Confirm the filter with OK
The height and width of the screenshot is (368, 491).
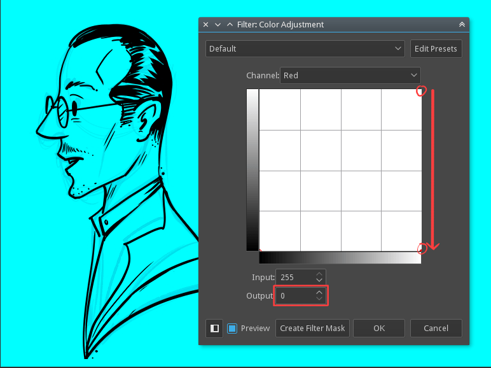(379, 328)
